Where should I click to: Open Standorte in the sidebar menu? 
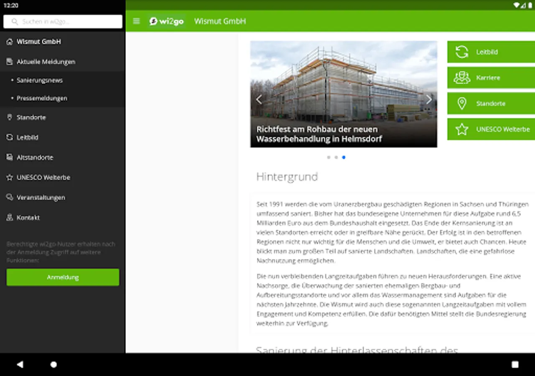click(63, 117)
